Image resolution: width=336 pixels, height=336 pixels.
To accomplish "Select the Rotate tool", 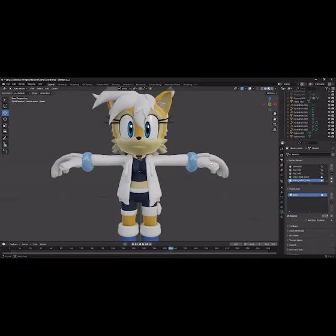I will pos(5,119).
